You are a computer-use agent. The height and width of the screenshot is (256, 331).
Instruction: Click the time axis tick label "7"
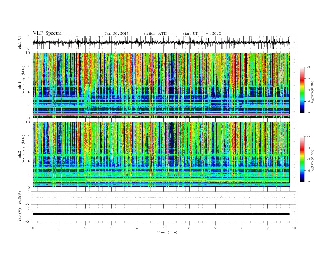point(216,228)
